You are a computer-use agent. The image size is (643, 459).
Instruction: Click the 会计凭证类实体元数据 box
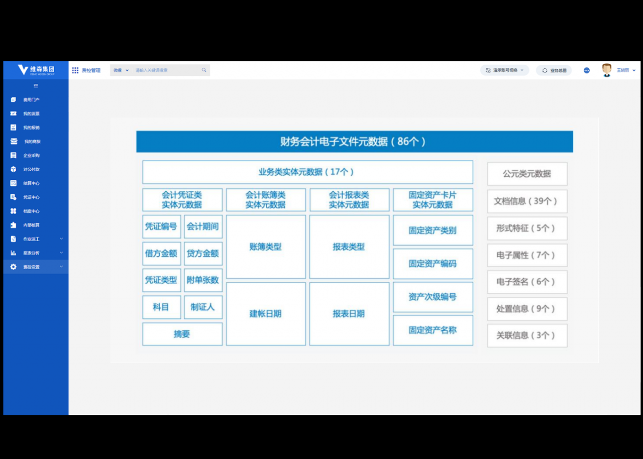(182, 200)
